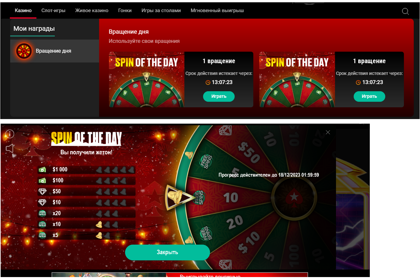The height and width of the screenshot is (280, 420).
Task: Click the $50 diamond icon
Action: coord(42,191)
